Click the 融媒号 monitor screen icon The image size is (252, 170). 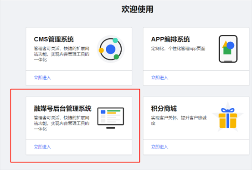pos(111,118)
